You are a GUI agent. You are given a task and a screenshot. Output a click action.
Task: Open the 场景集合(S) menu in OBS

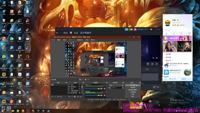[80, 40]
